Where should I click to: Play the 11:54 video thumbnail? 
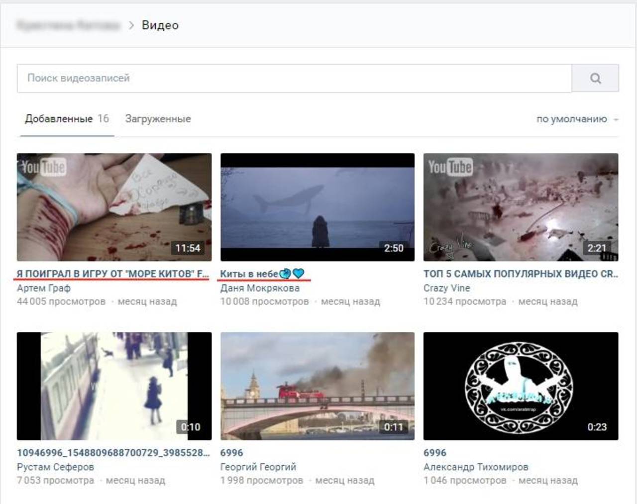point(114,207)
